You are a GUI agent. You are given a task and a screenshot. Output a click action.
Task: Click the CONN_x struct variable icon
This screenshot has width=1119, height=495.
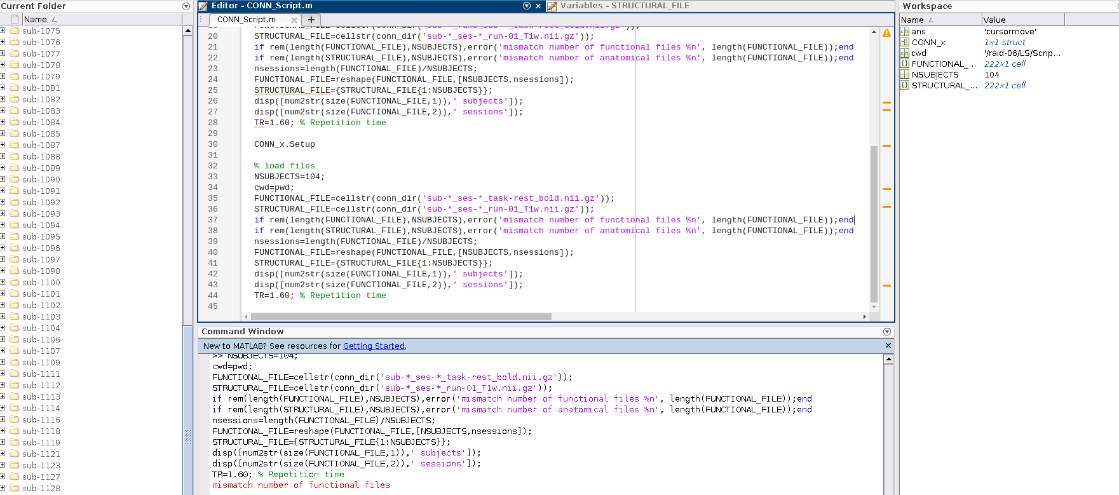tap(904, 43)
